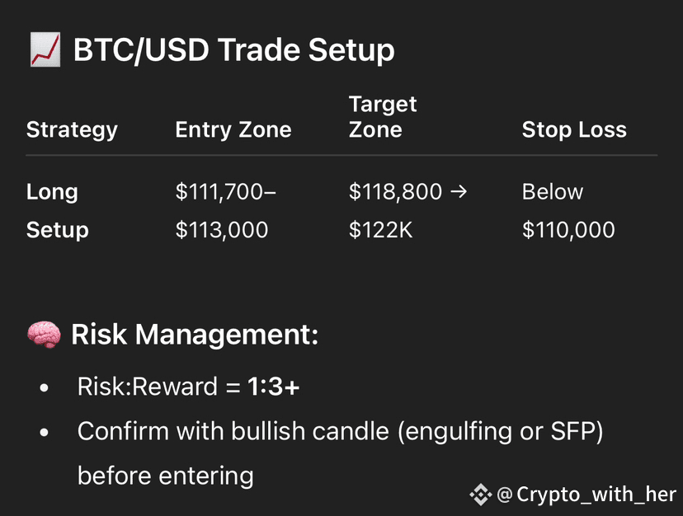The image size is (683, 516).
Task: Click the pink brain emoji icon
Action: (44, 335)
